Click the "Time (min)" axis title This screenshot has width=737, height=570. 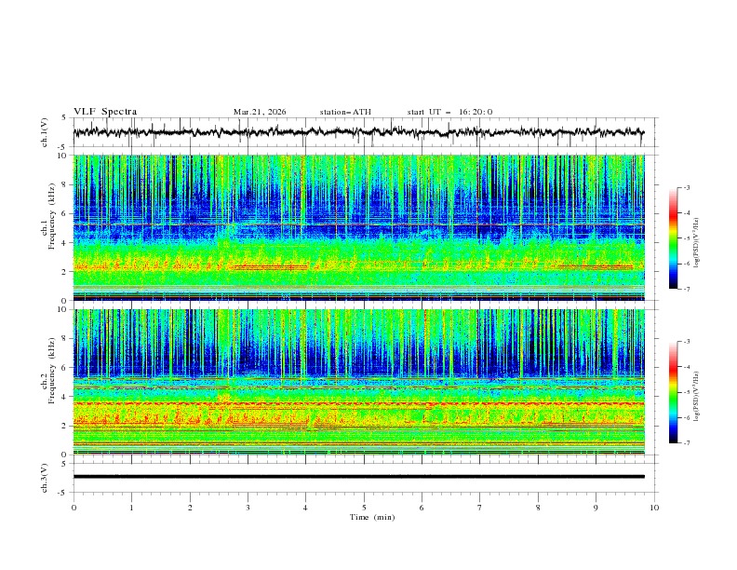(x=372, y=517)
